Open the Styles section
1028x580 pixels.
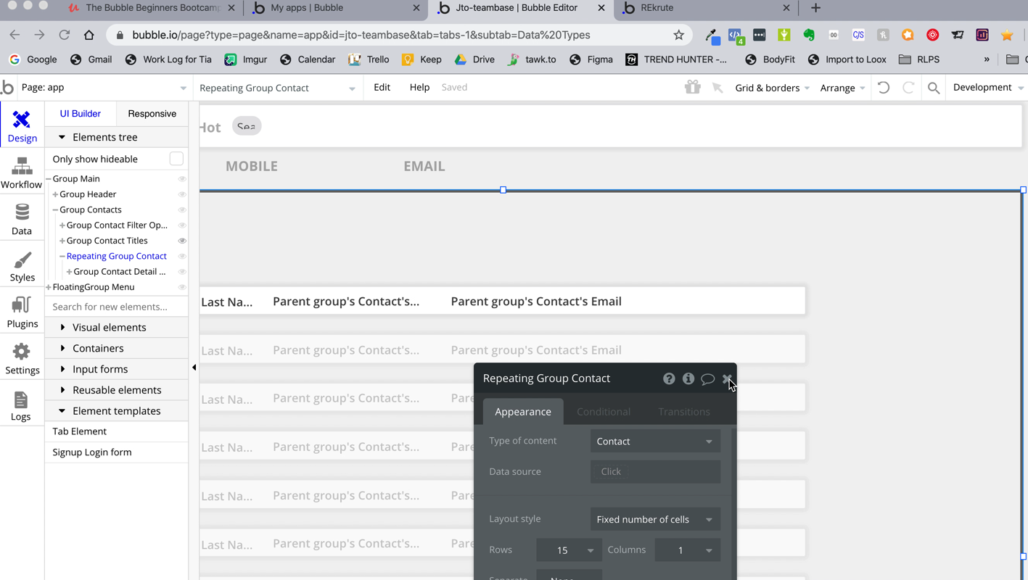tap(22, 266)
